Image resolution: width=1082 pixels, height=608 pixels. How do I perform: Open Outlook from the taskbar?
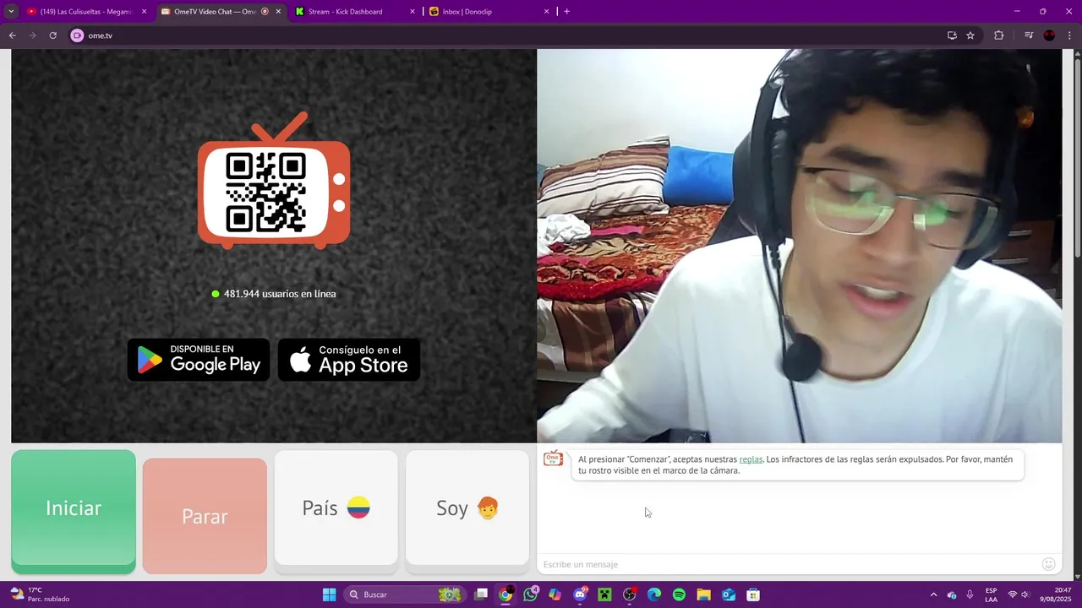click(729, 594)
